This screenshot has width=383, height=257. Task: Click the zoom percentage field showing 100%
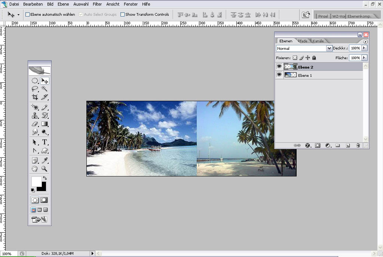point(9,254)
